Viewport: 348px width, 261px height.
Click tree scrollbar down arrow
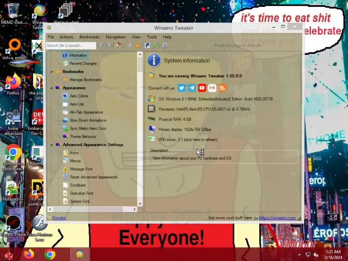[x=140, y=203]
